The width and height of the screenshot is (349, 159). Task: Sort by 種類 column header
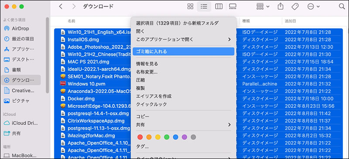pyautogui.click(x=246, y=21)
